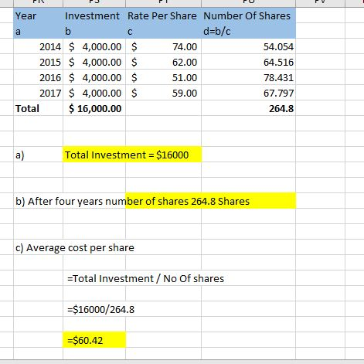Select the rate cell showing 74.00
The image size is (364, 364).
click(x=163, y=46)
